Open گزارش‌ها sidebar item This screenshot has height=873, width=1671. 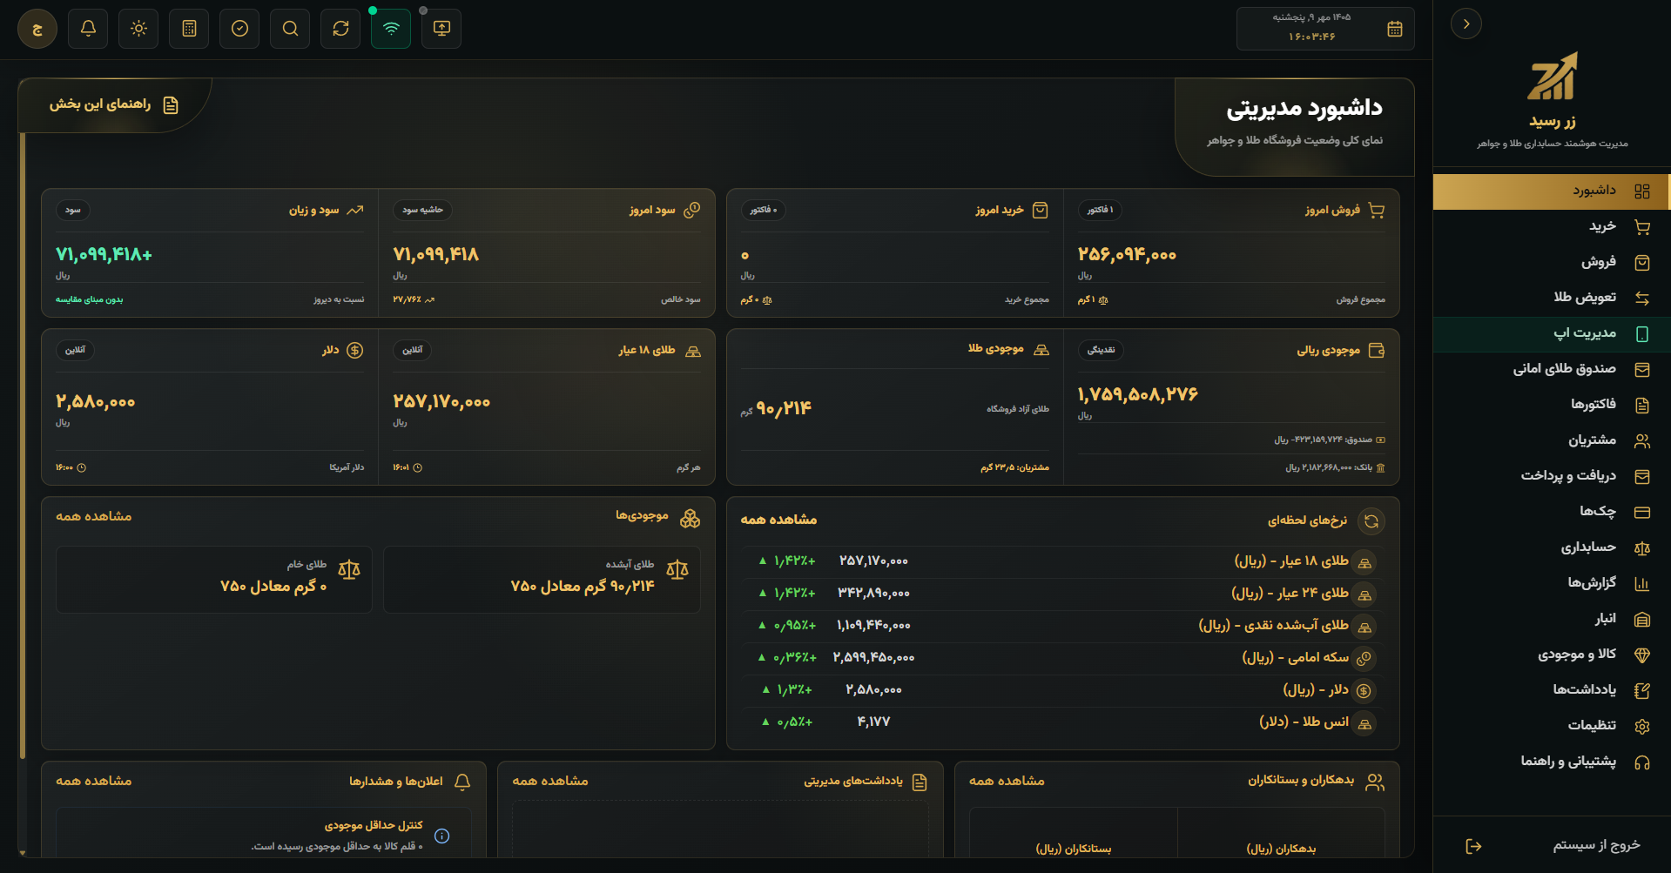pyautogui.click(x=1552, y=584)
